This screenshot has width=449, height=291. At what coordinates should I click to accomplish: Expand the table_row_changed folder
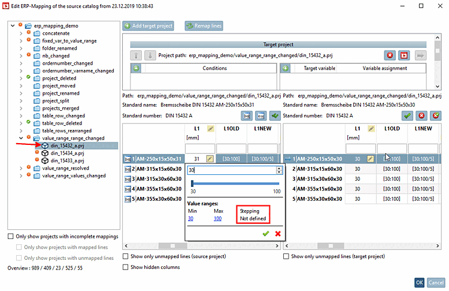coord(21,116)
